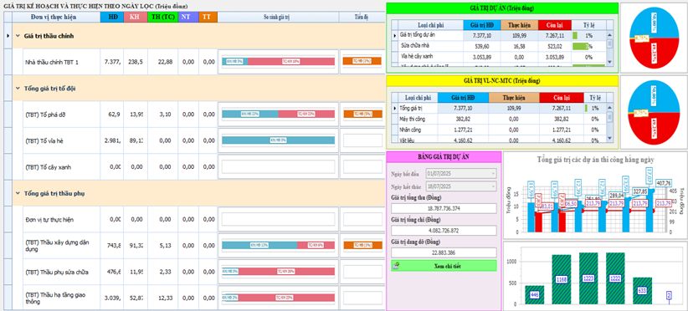Image resolution: width=688 pixels, height=311 pixels.
Task: Click Tiến độ progress bar of Thầu xây dựng dân dụng
Action: tap(362, 245)
